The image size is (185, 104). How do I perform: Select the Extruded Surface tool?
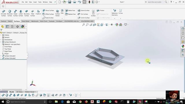3,13
